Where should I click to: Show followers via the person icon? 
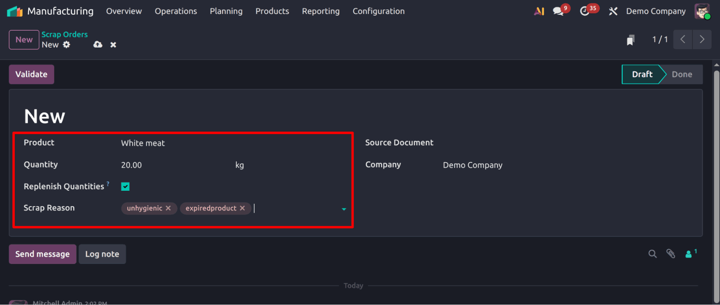(689, 254)
